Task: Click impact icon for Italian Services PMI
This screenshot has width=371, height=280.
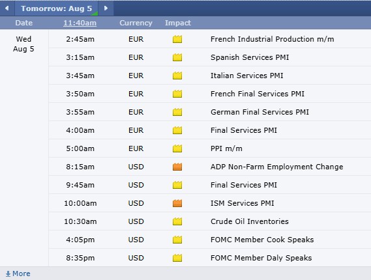Action: coord(177,76)
